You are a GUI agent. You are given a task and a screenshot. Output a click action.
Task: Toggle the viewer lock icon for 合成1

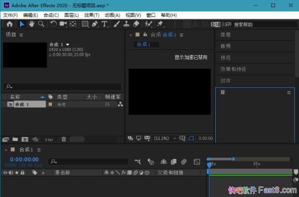click(145, 35)
